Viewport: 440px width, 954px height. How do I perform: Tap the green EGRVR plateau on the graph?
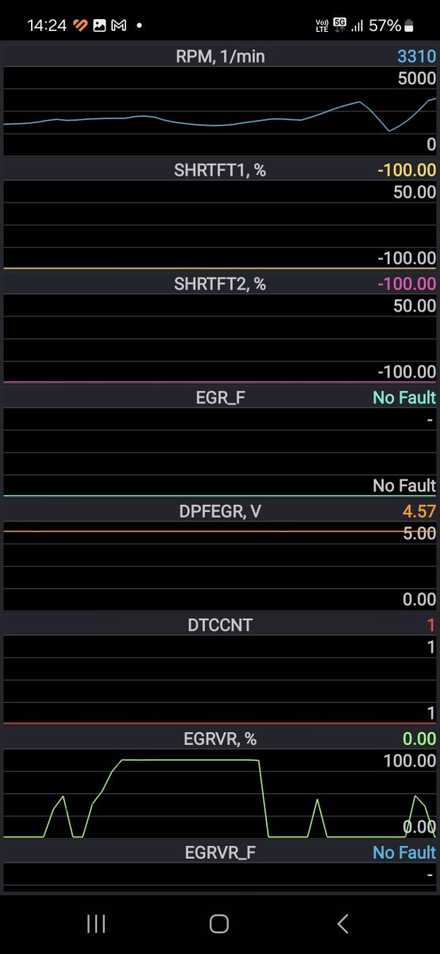[x=191, y=761]
